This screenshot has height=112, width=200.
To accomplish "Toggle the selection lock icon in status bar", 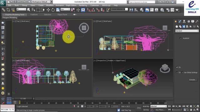I will (x=78, y=106).
